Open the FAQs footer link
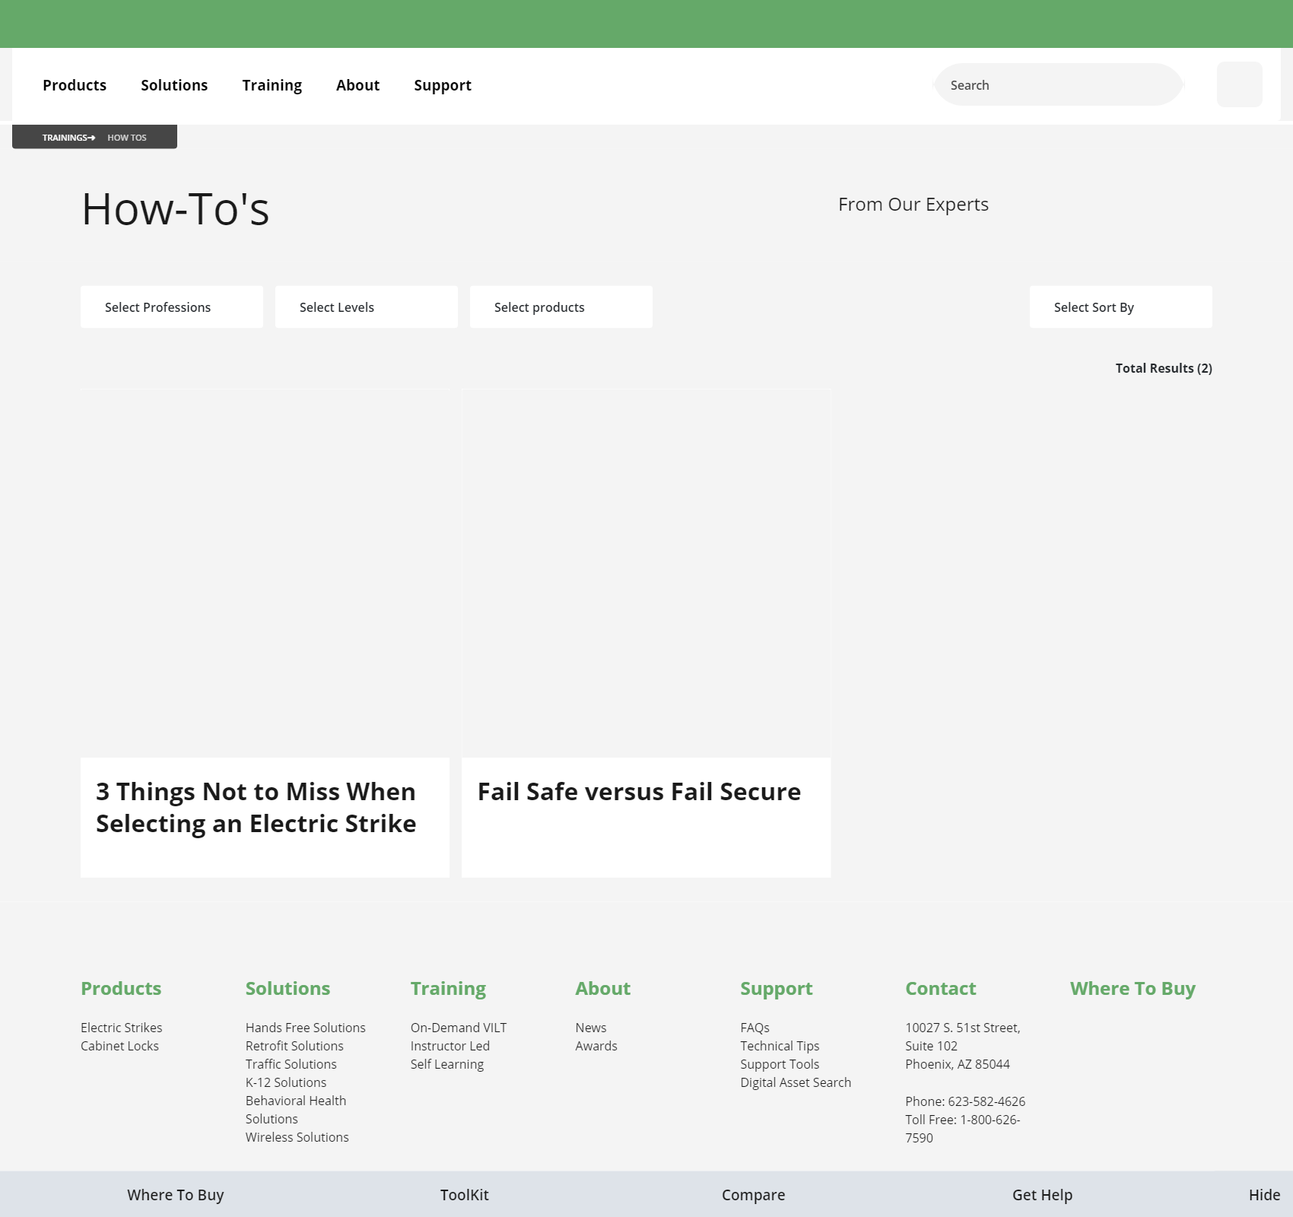Viewport: 1293px width, 1217px height. click(x=755, y=1028)
